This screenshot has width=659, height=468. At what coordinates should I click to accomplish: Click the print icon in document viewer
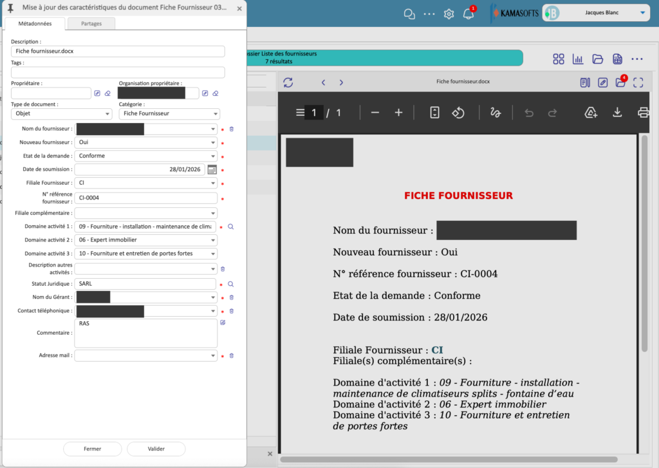(x=642, y=113)
